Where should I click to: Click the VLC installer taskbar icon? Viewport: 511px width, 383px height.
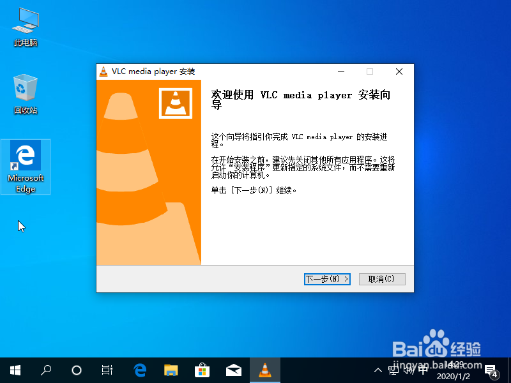click(x=265, y=370)
